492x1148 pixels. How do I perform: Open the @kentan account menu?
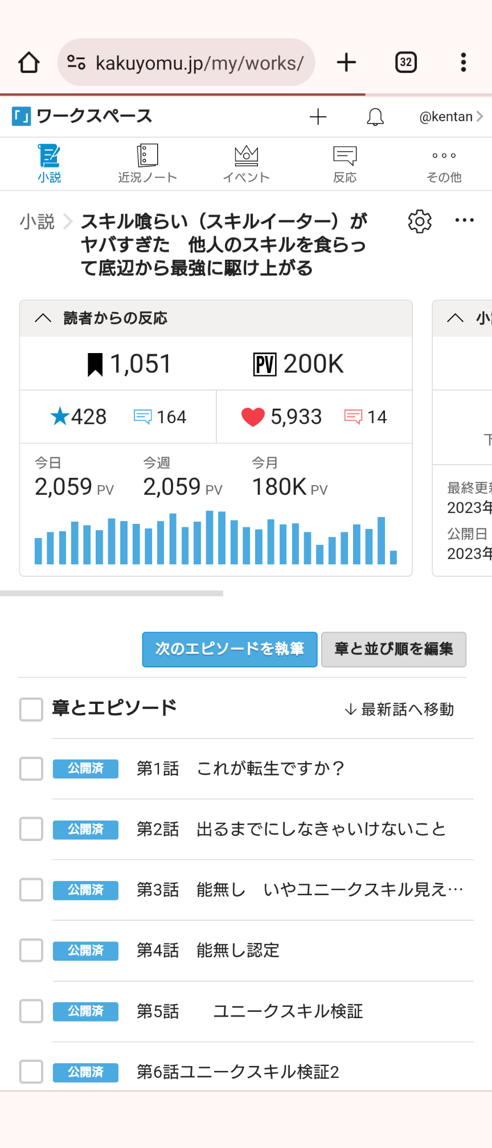(450, 117)
